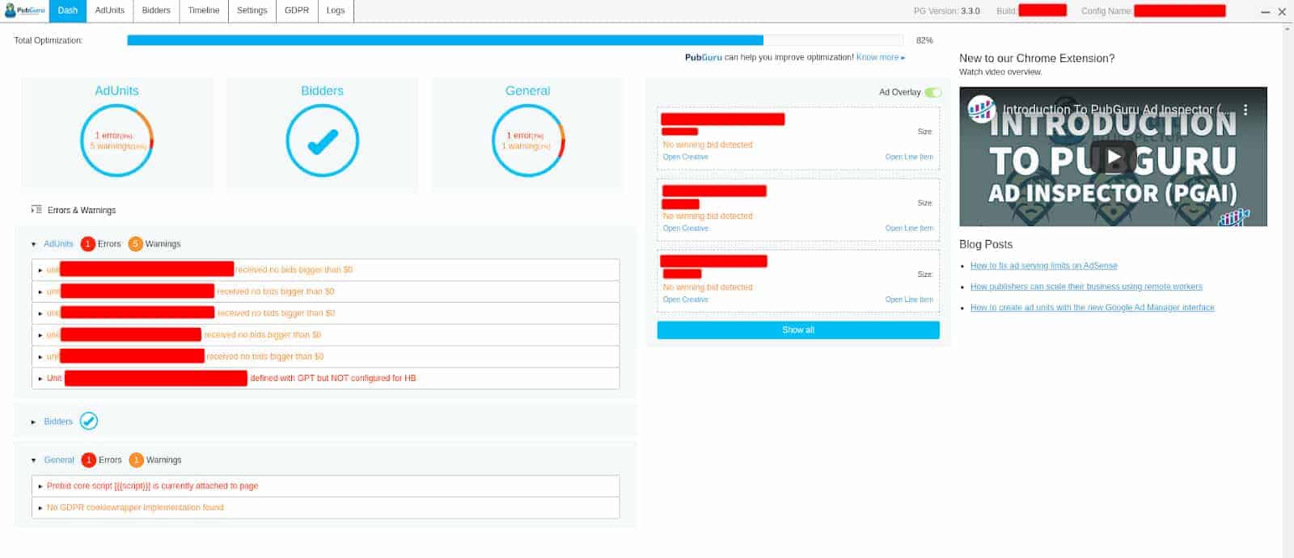Toggle the Ad Overlay switch
This screenshot has height=558, width=1294.
click(x=933, y=92)
